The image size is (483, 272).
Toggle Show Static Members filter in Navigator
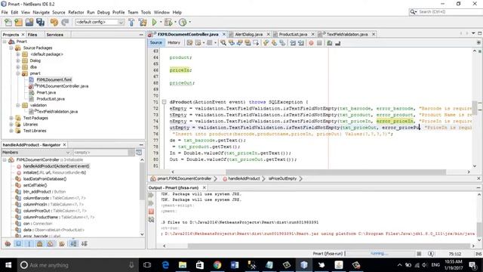(x=29, y=243)
